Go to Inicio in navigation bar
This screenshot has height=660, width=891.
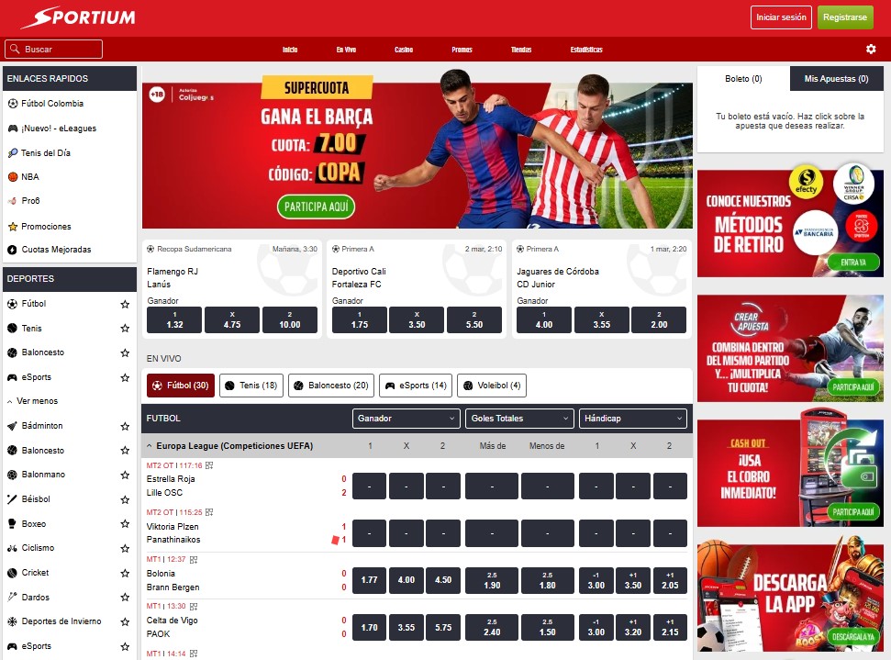click(x=290, y=50)
